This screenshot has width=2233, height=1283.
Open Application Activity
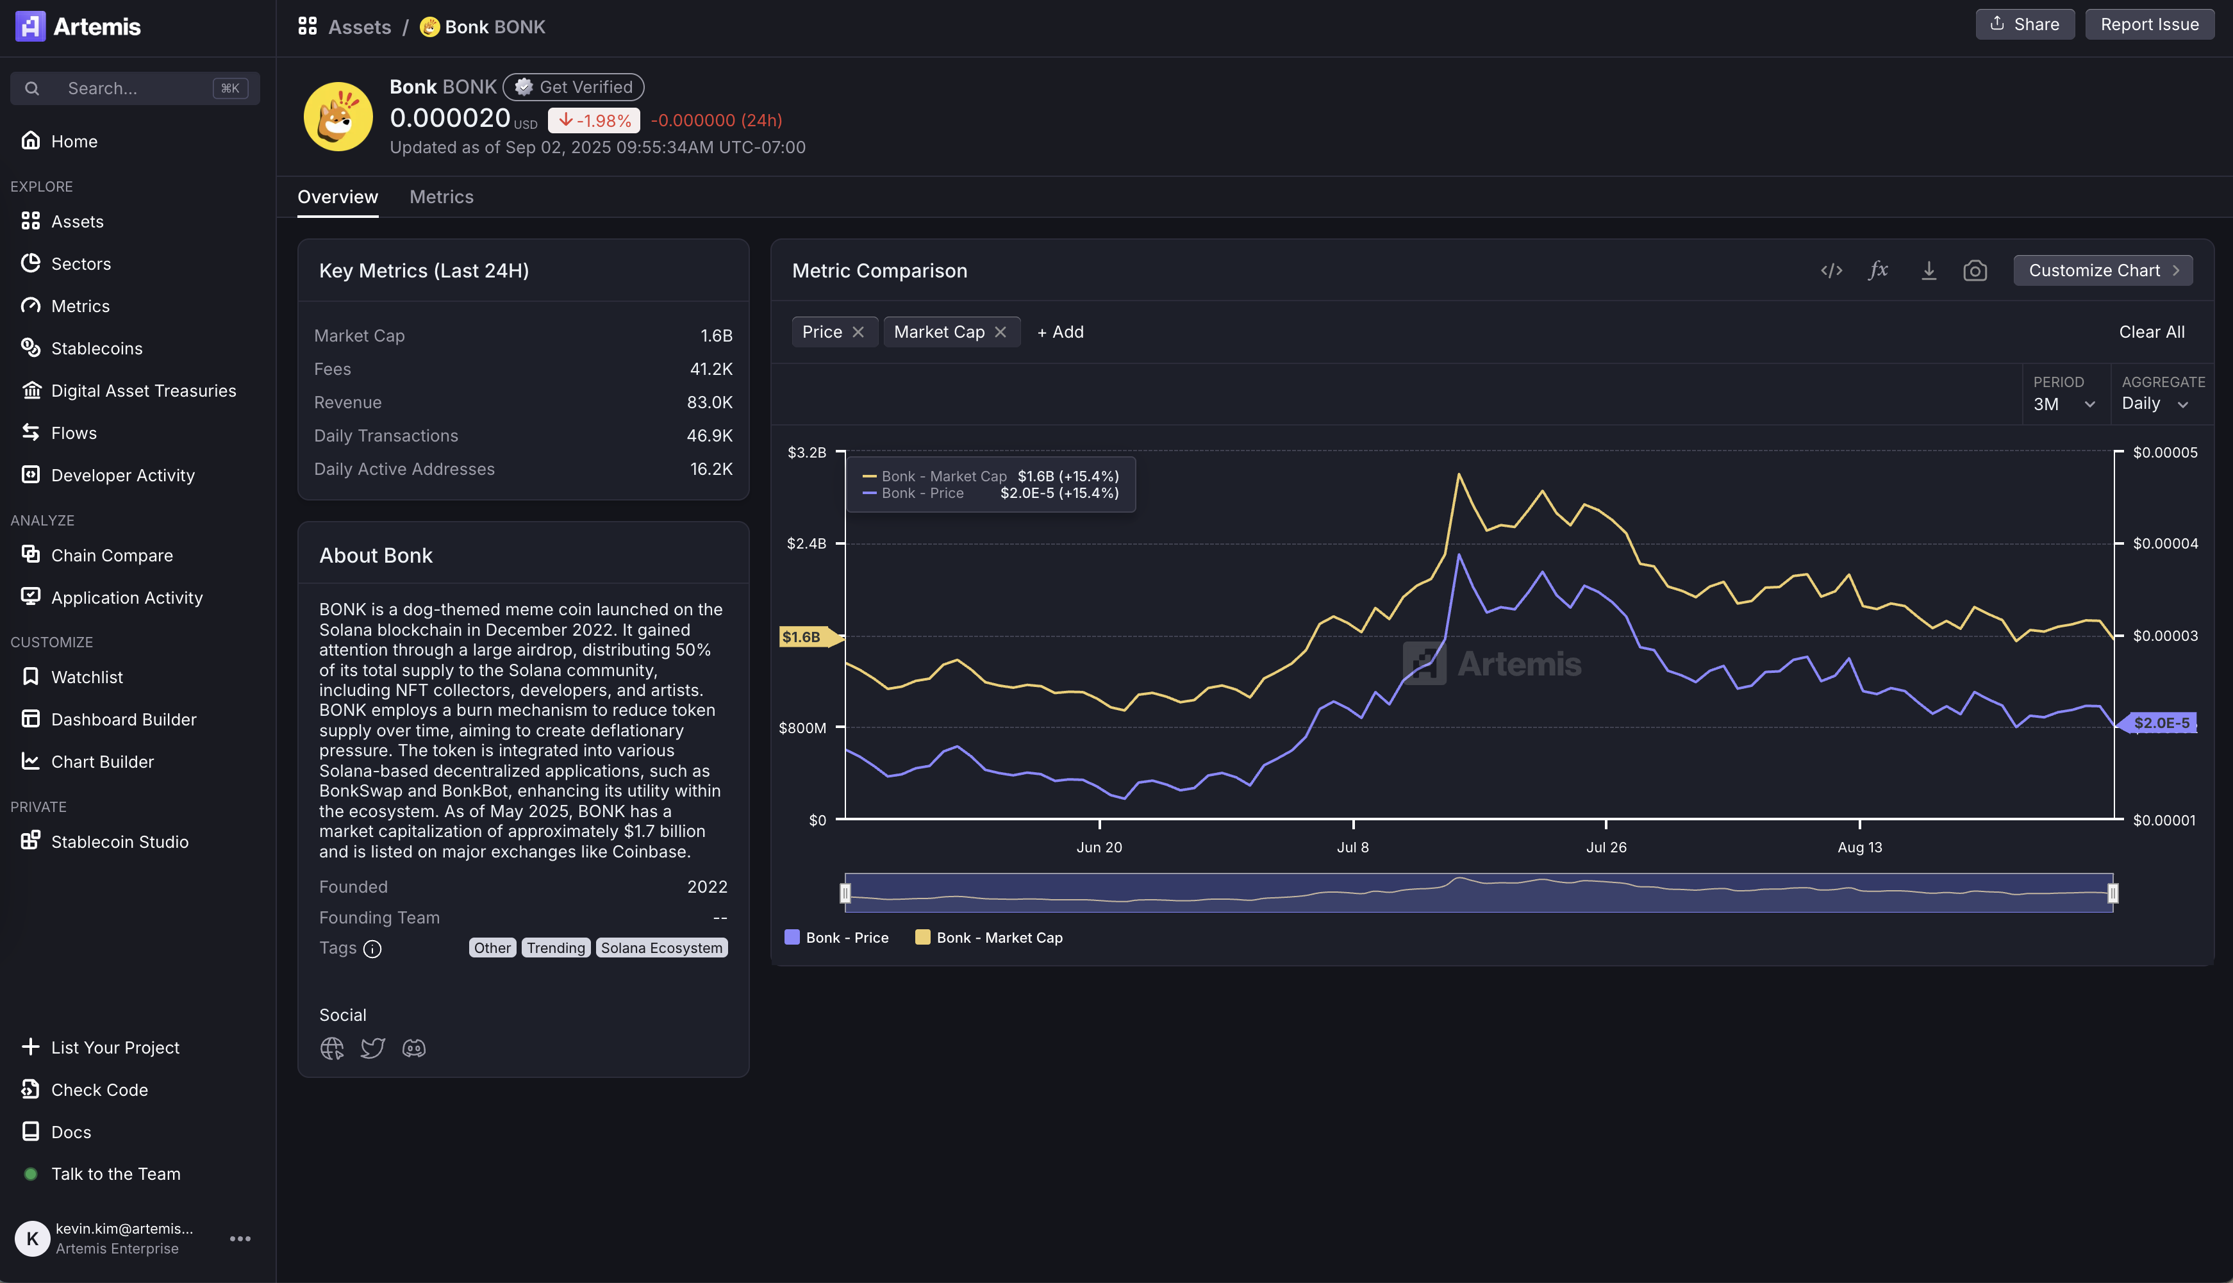click(x=112, y=597)
